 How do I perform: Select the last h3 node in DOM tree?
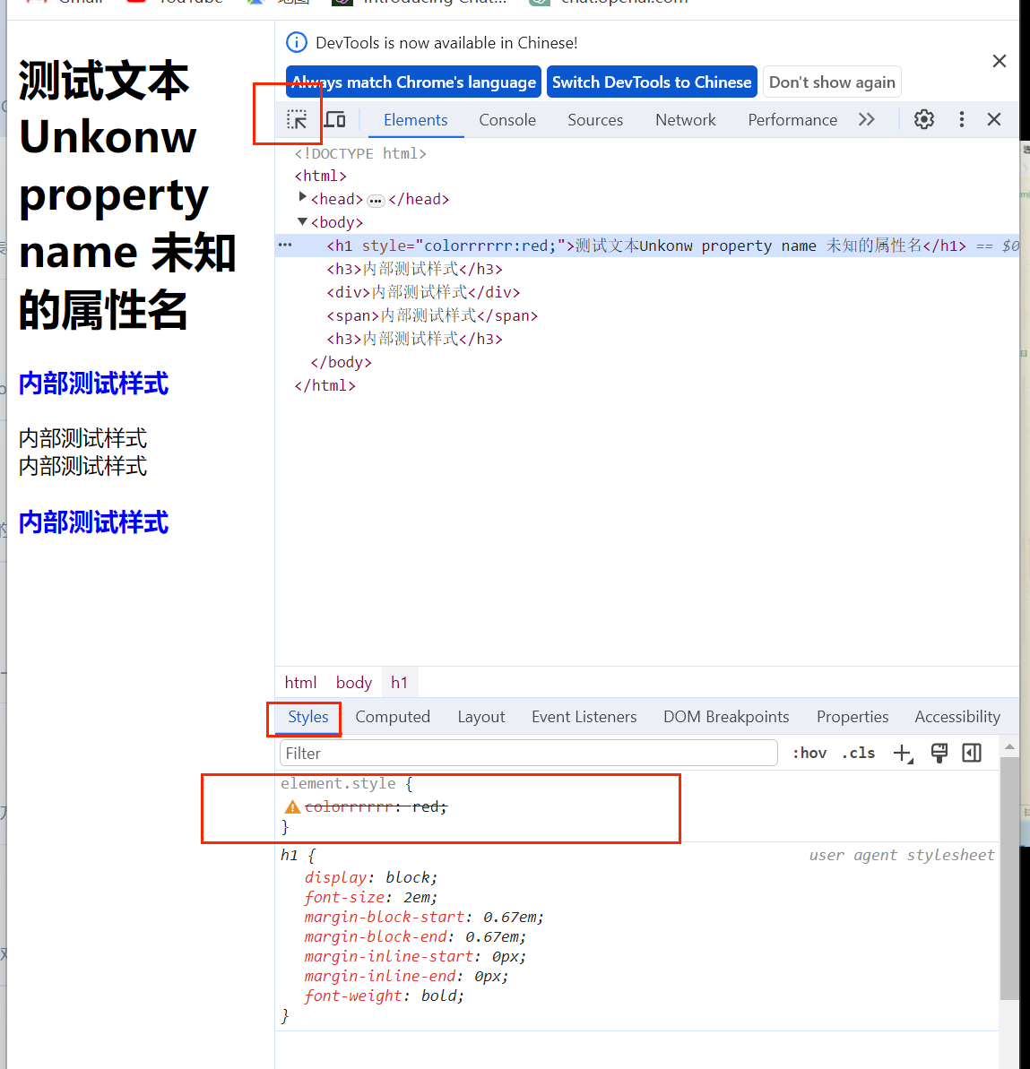click(414, 339)
